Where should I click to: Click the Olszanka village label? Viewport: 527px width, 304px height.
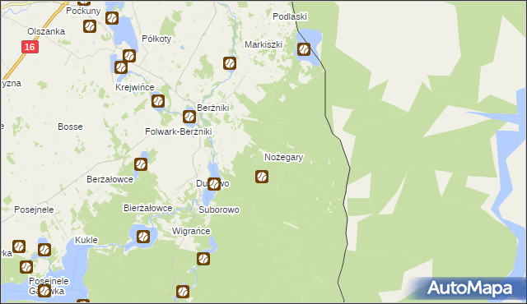[x=46, y=31]
